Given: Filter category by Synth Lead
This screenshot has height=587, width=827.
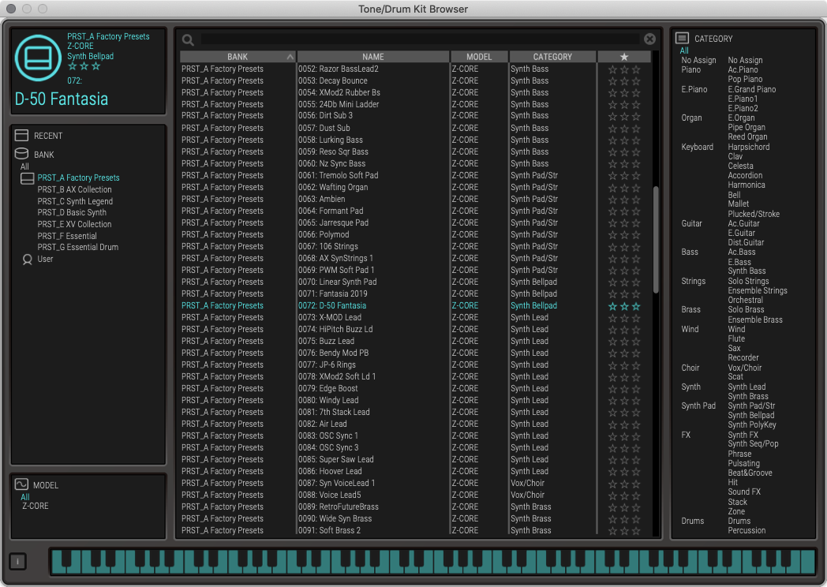Looking at the screenshot, I should point(747,387).
